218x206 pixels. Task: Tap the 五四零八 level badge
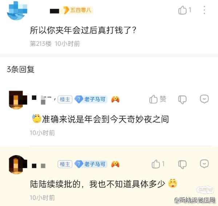click(78, 10)
